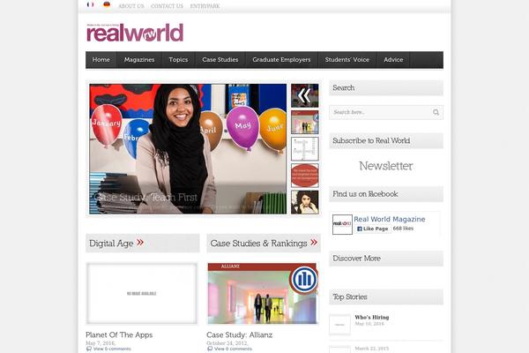Click the Facebook Like Page button
This screenshot has height=353, width=529.
372,229
